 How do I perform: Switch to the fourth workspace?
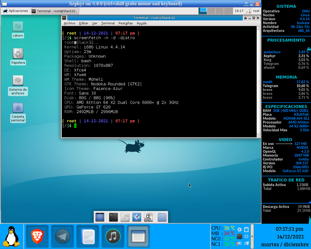pos(228,11)
